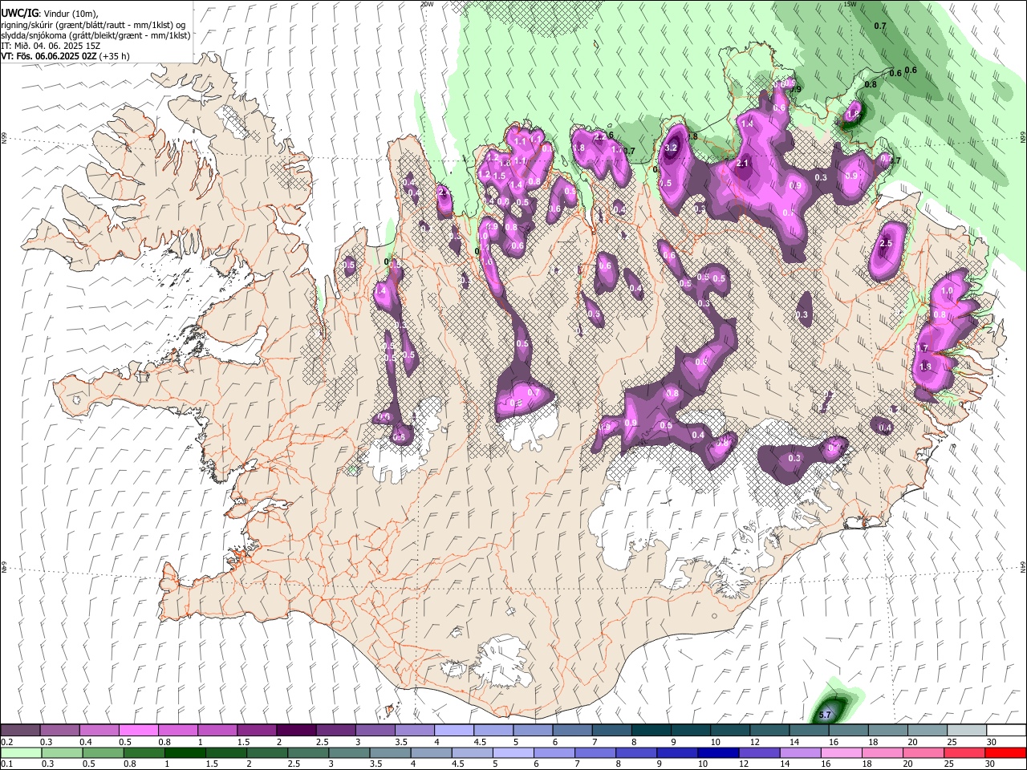Pick the slate blue 6–7 mm snow swatch
This screenshot has width=1027, height=770.
(x=573, y=731)
